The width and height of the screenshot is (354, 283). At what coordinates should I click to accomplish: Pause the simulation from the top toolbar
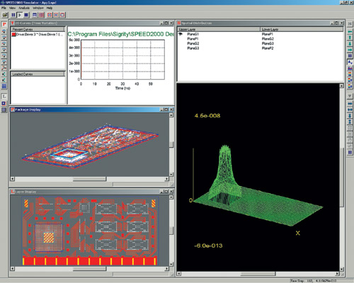click(13, 15)
